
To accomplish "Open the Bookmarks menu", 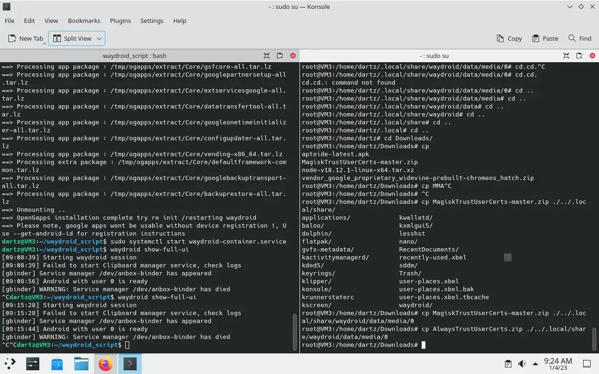I will pos(84,21).
